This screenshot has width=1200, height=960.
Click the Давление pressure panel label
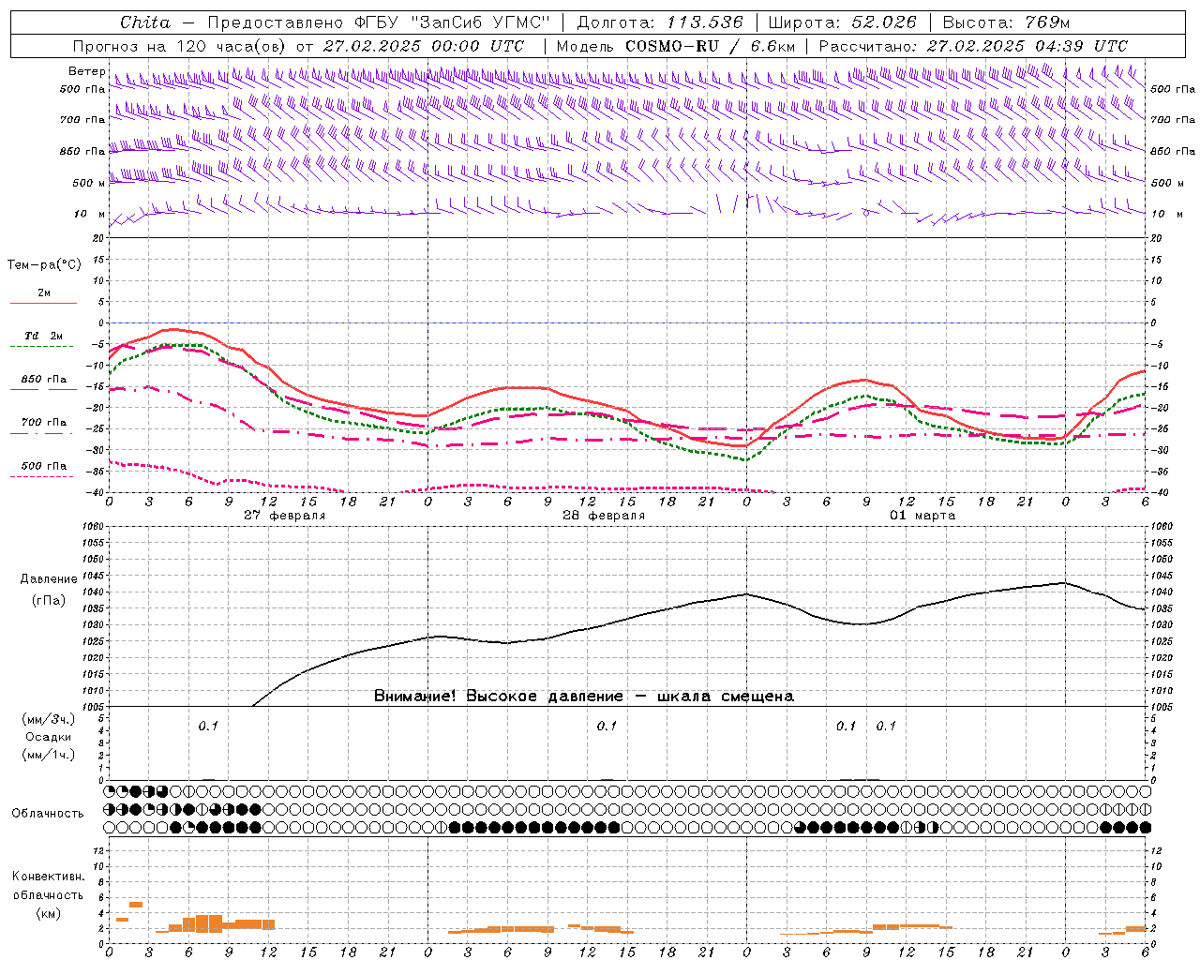click(49, 579)
